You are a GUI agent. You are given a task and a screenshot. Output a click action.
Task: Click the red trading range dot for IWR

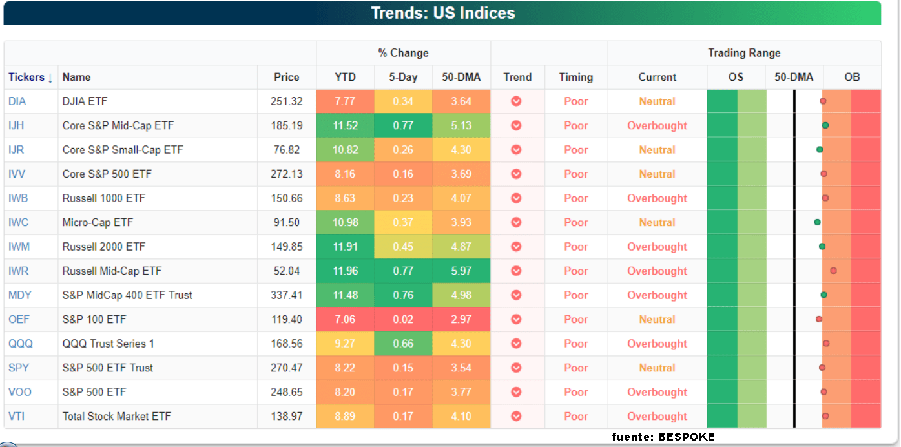pyautogui.click(x=833, y=271)
